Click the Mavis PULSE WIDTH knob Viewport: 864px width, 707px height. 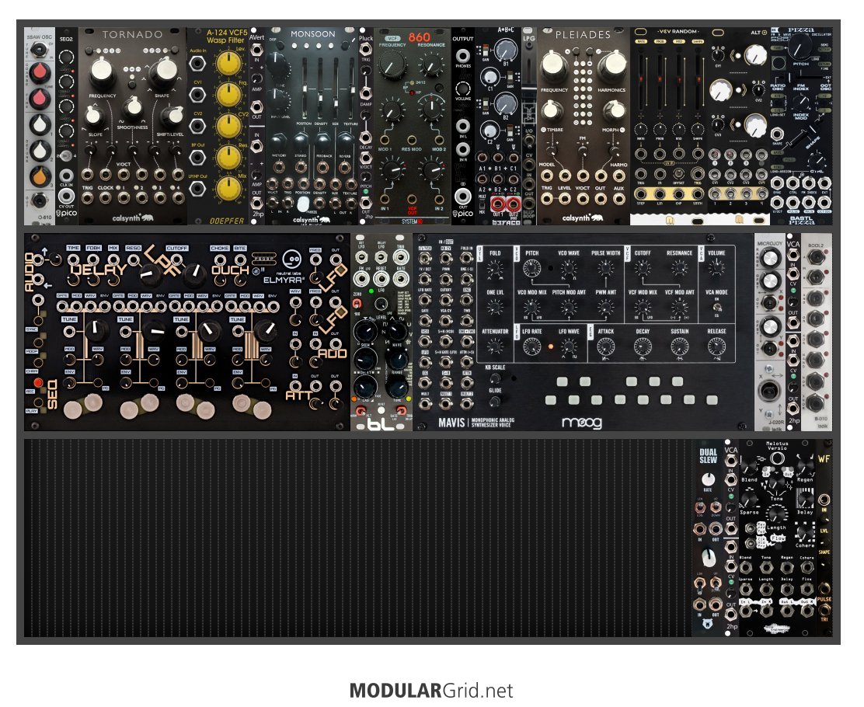pos(605,269)
